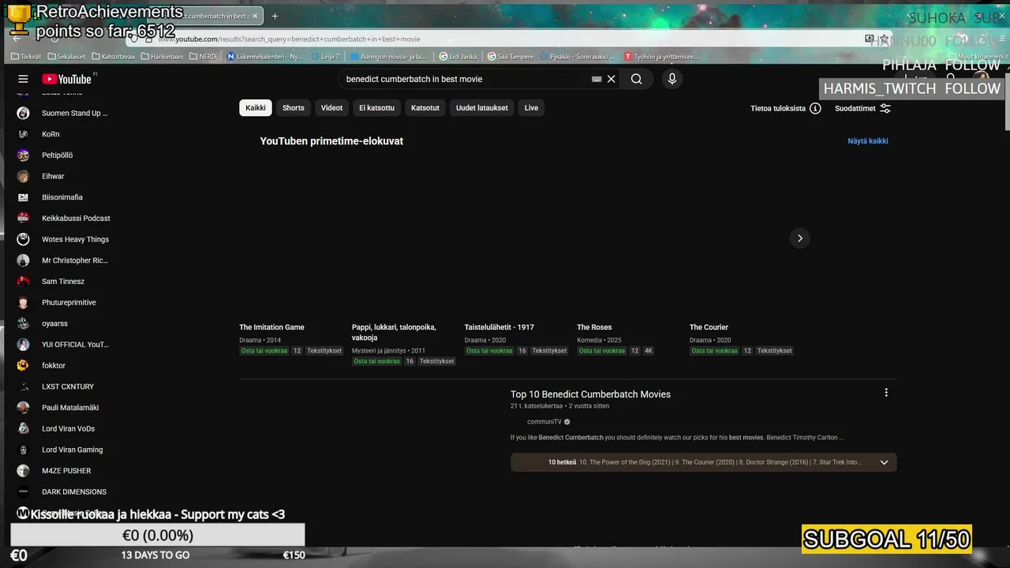Select the Kaikki filter chip
This screenshot has height=568, width=1010.
[x=256, y=108]
